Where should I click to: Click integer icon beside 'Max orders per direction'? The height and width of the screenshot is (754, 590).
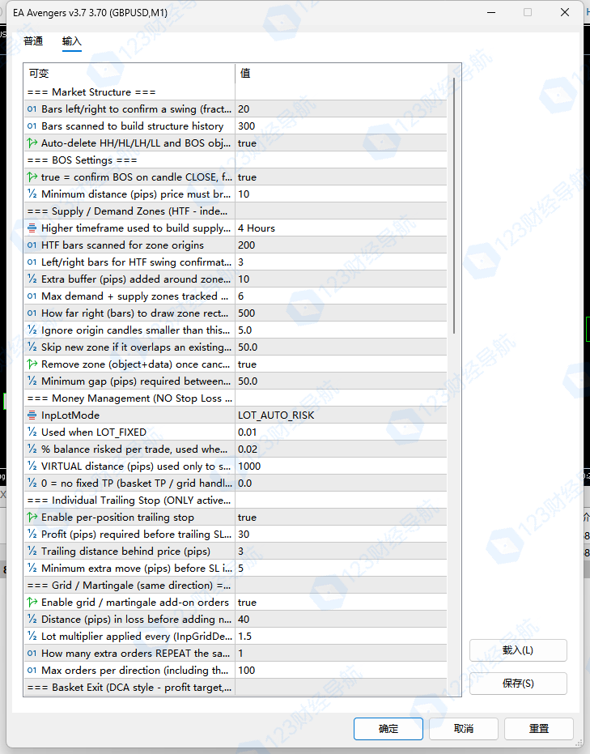(x=32, y=671)
